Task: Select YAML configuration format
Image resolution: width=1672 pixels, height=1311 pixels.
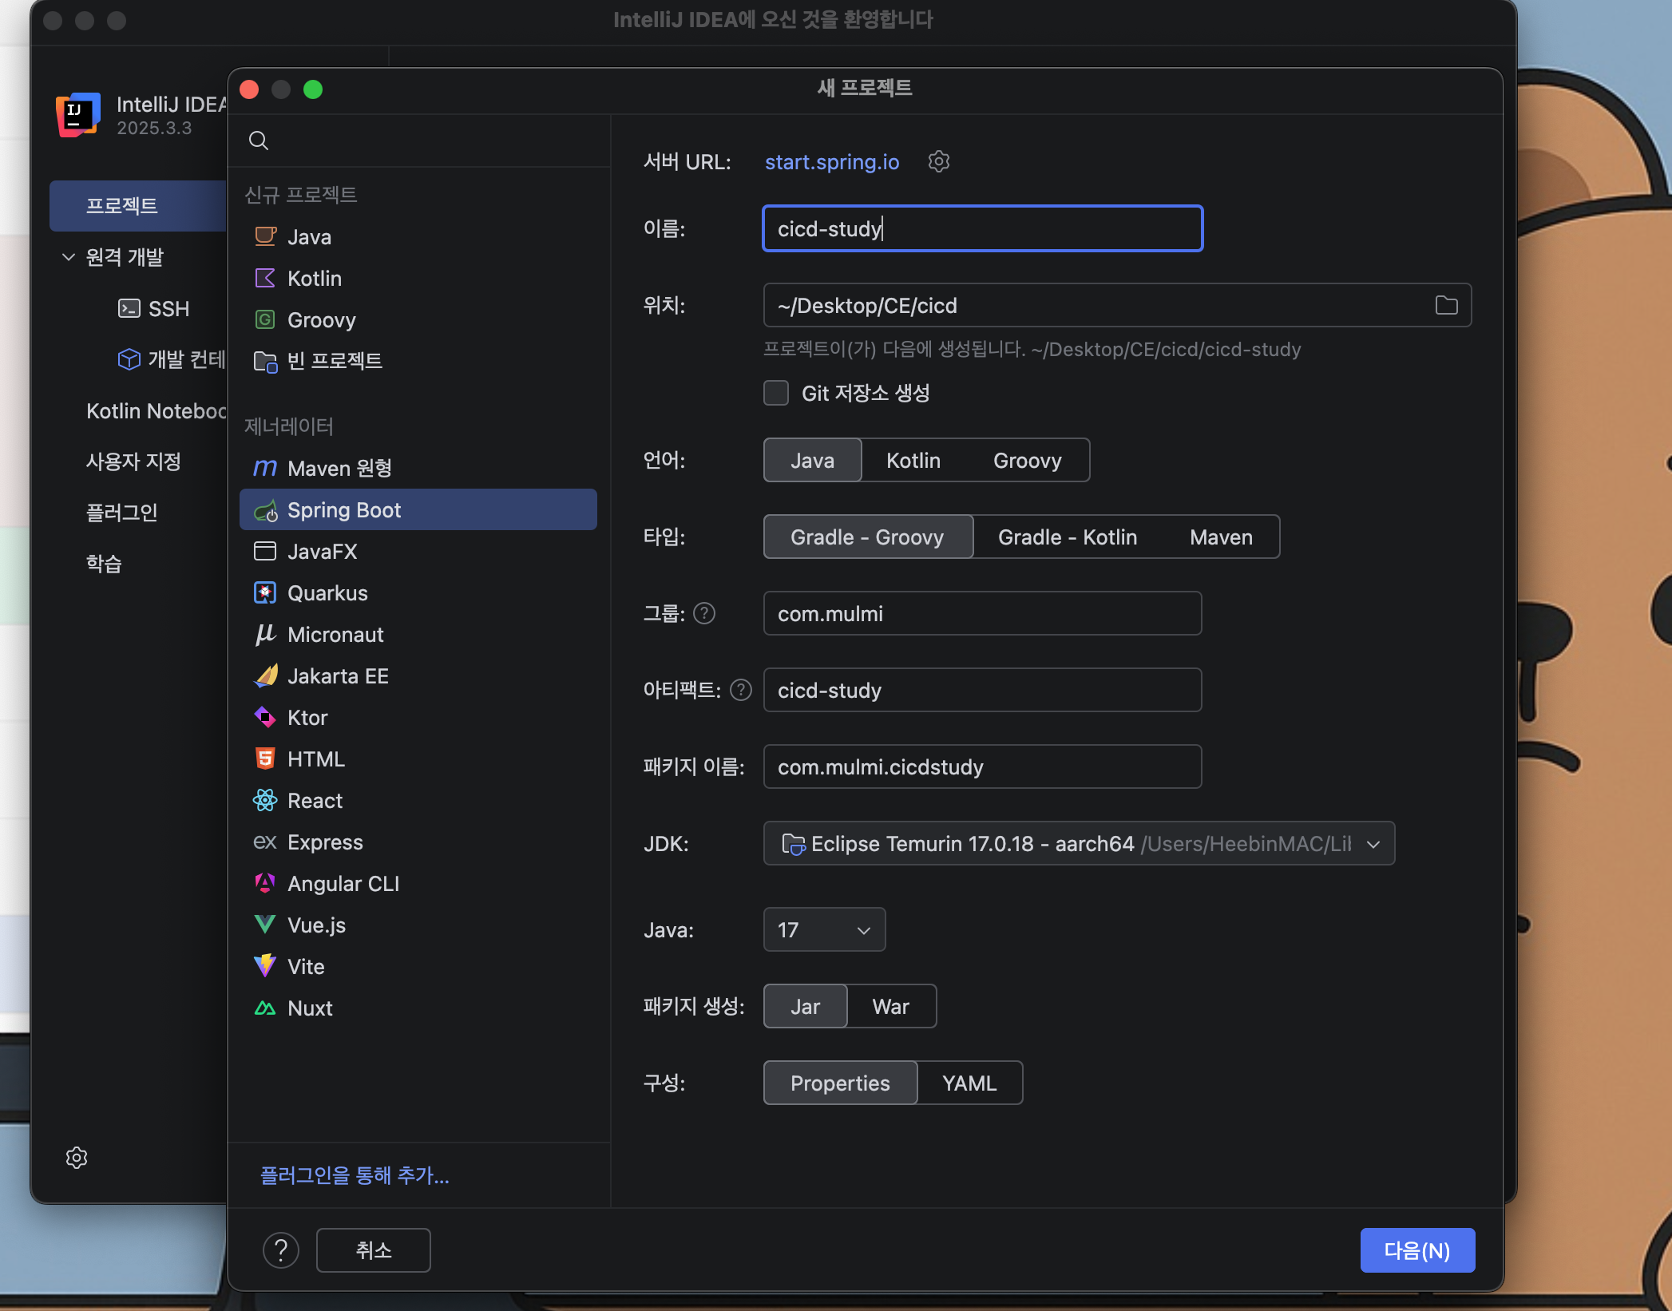Action: pyautogui.click(x=969, y=1083)
